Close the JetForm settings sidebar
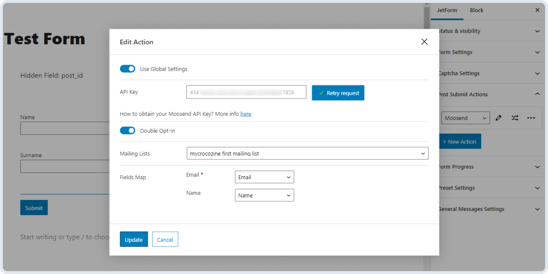Viewport: 548px width, 274px height. [537, 10]
